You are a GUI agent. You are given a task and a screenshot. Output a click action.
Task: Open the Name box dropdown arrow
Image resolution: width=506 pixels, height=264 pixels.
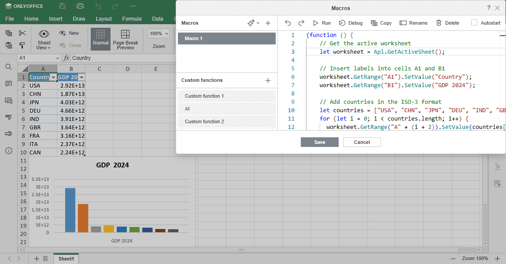pos(57,58)
